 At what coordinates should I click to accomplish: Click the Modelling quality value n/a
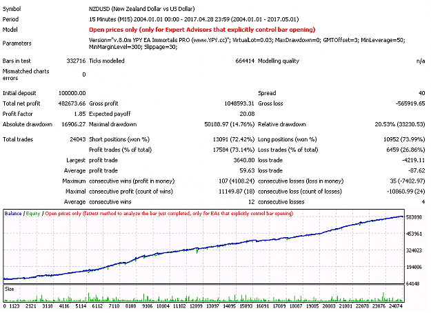point(421,61)
